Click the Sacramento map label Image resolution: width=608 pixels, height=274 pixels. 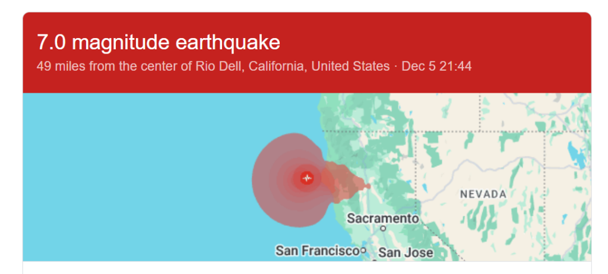(383, 218)
